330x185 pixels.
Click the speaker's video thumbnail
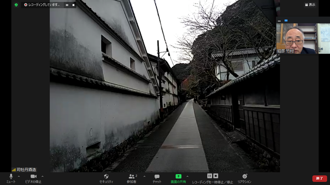click(x=303, y=39)
